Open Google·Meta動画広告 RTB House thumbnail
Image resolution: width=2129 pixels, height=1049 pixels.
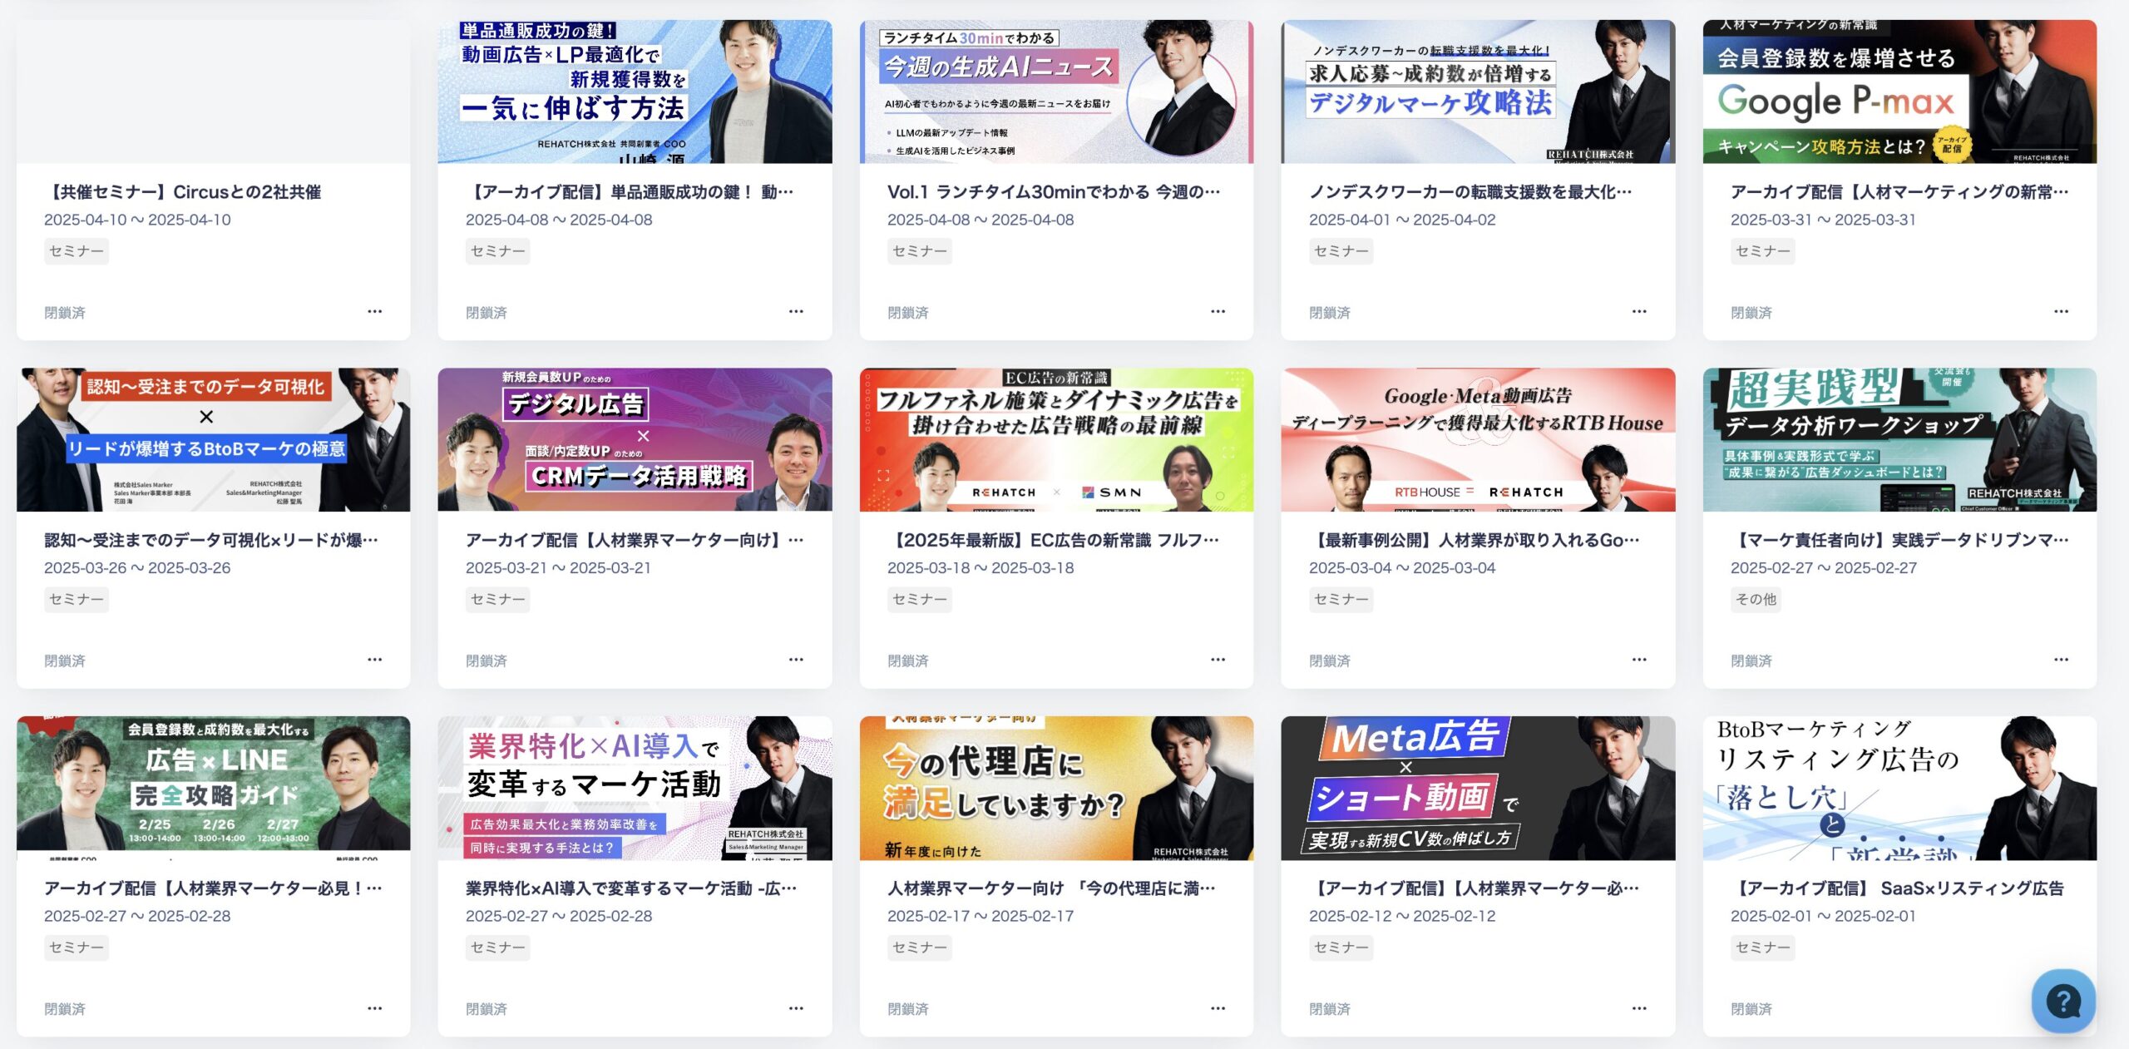[1478, 439]
